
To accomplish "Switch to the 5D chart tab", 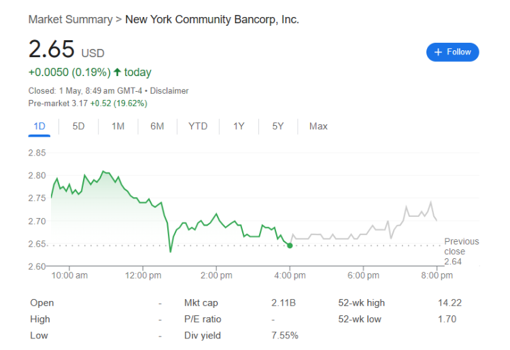I will tap(79, 126).
